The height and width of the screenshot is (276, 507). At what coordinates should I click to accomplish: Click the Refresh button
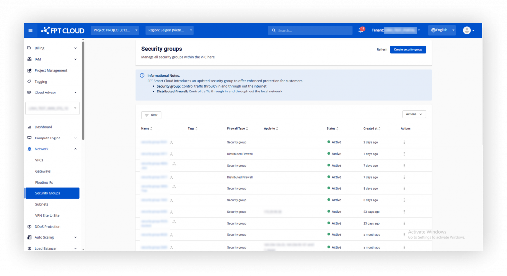pos(382,49)
